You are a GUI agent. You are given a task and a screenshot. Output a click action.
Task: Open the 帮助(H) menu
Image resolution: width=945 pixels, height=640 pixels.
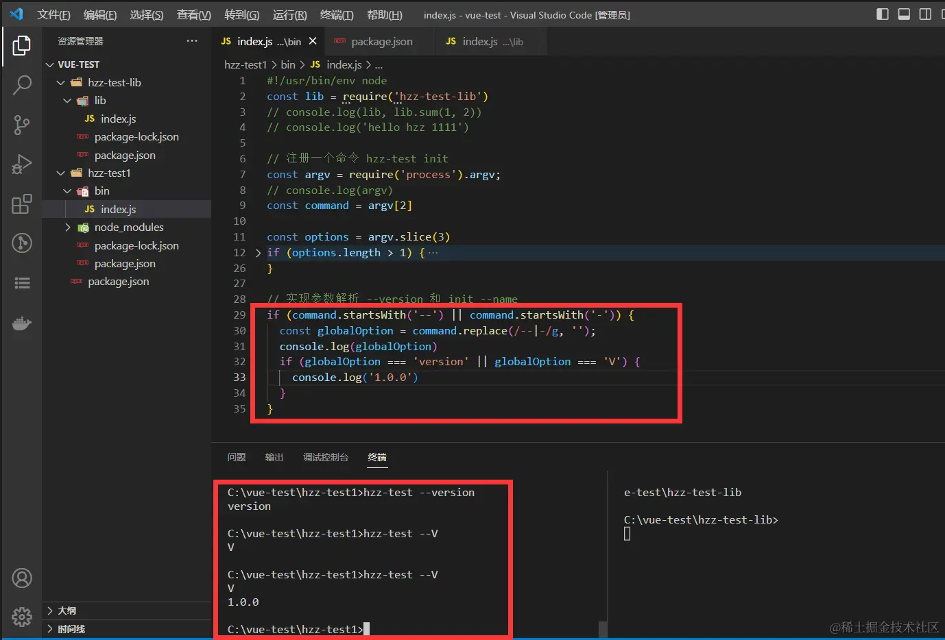coord(385,14)
